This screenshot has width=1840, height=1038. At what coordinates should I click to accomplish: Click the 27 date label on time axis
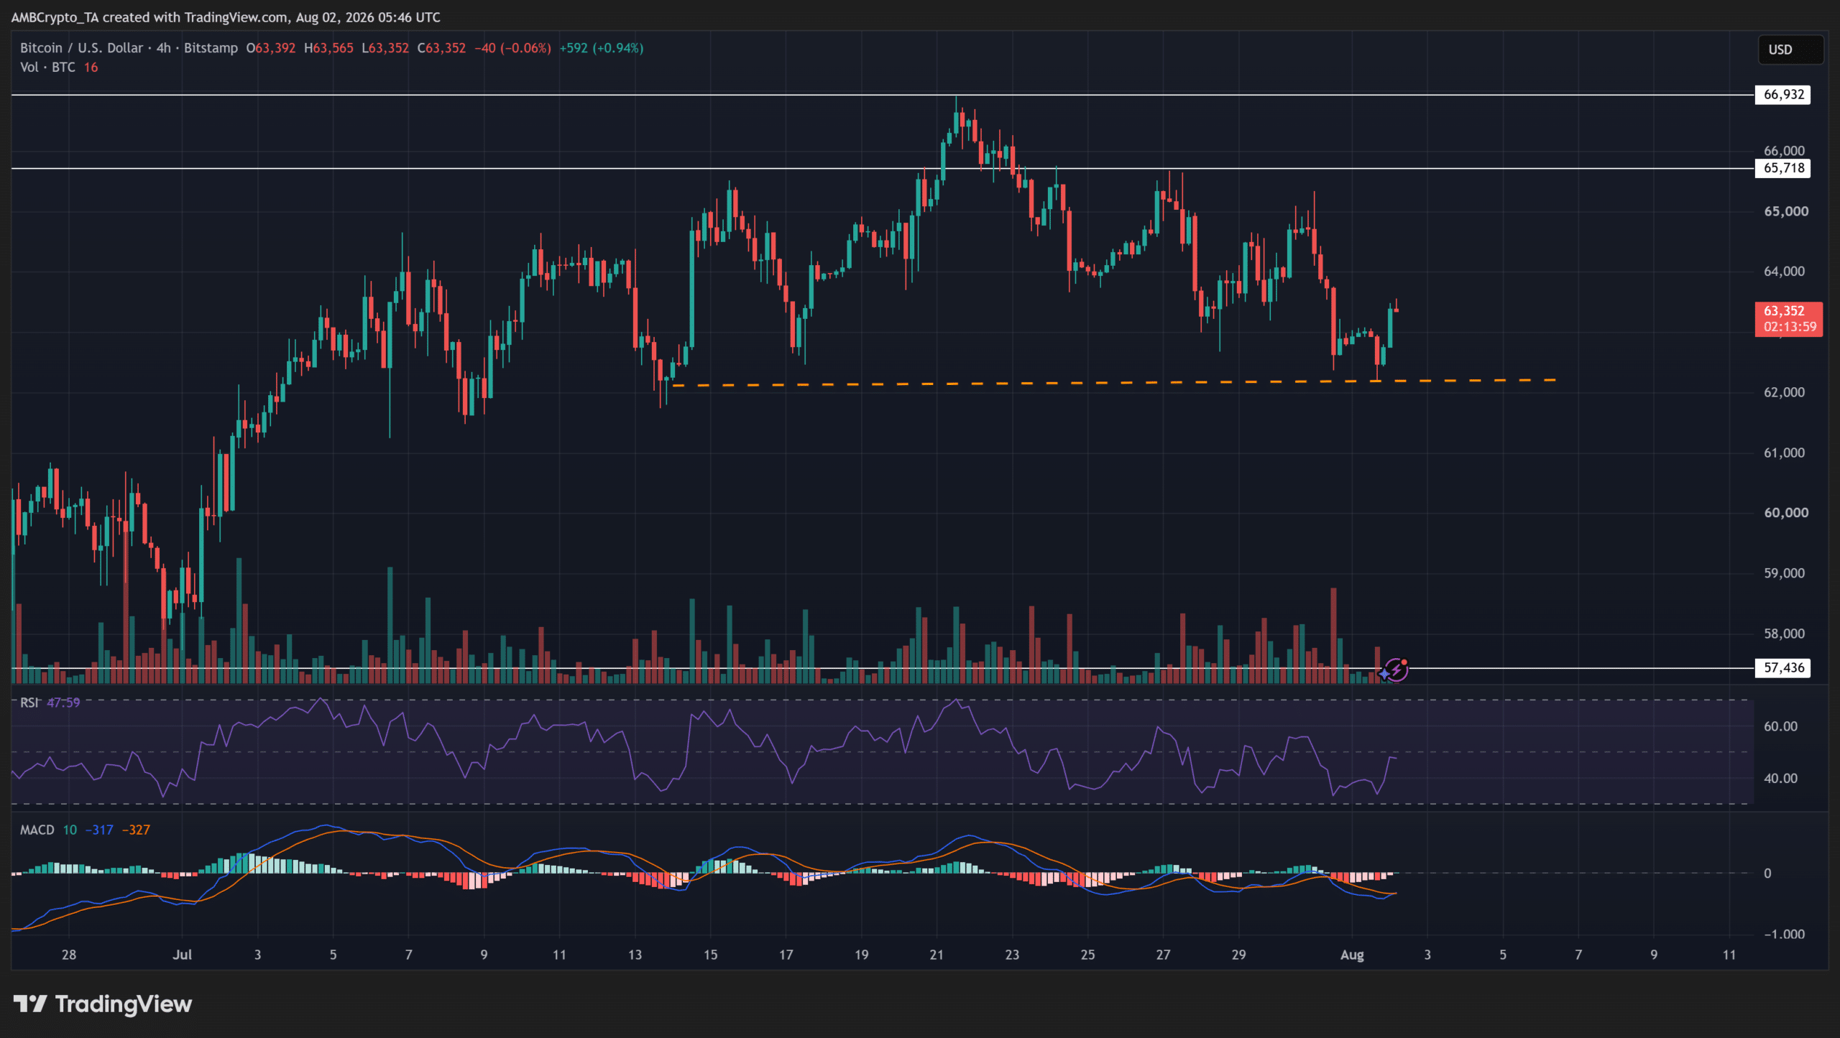point(1163,955)
